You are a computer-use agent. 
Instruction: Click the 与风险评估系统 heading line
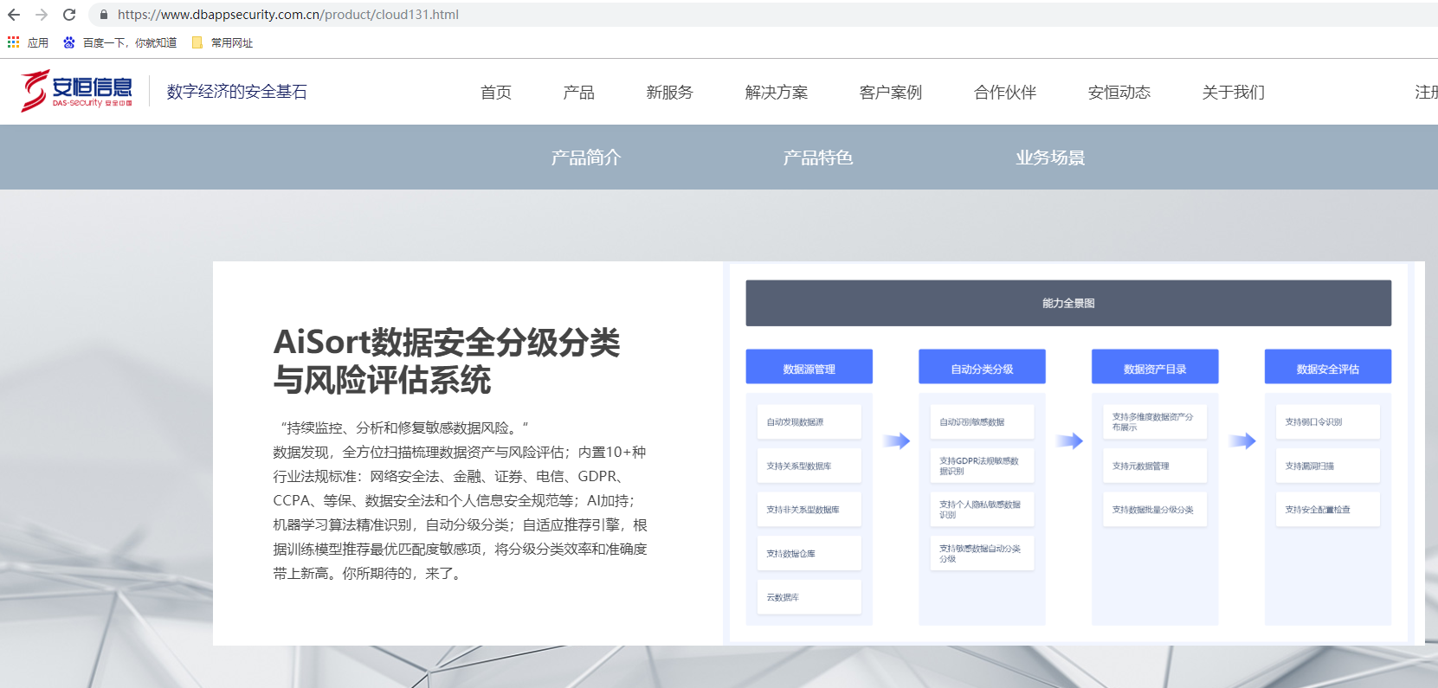(382, 381)
